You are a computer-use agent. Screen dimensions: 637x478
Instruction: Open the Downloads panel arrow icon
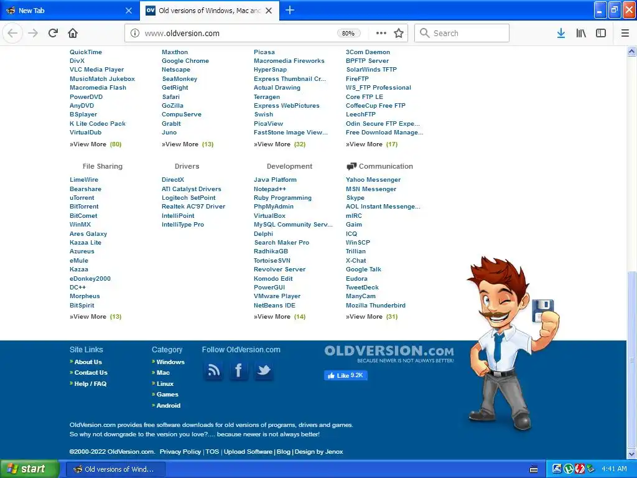(x=561, y=33)
